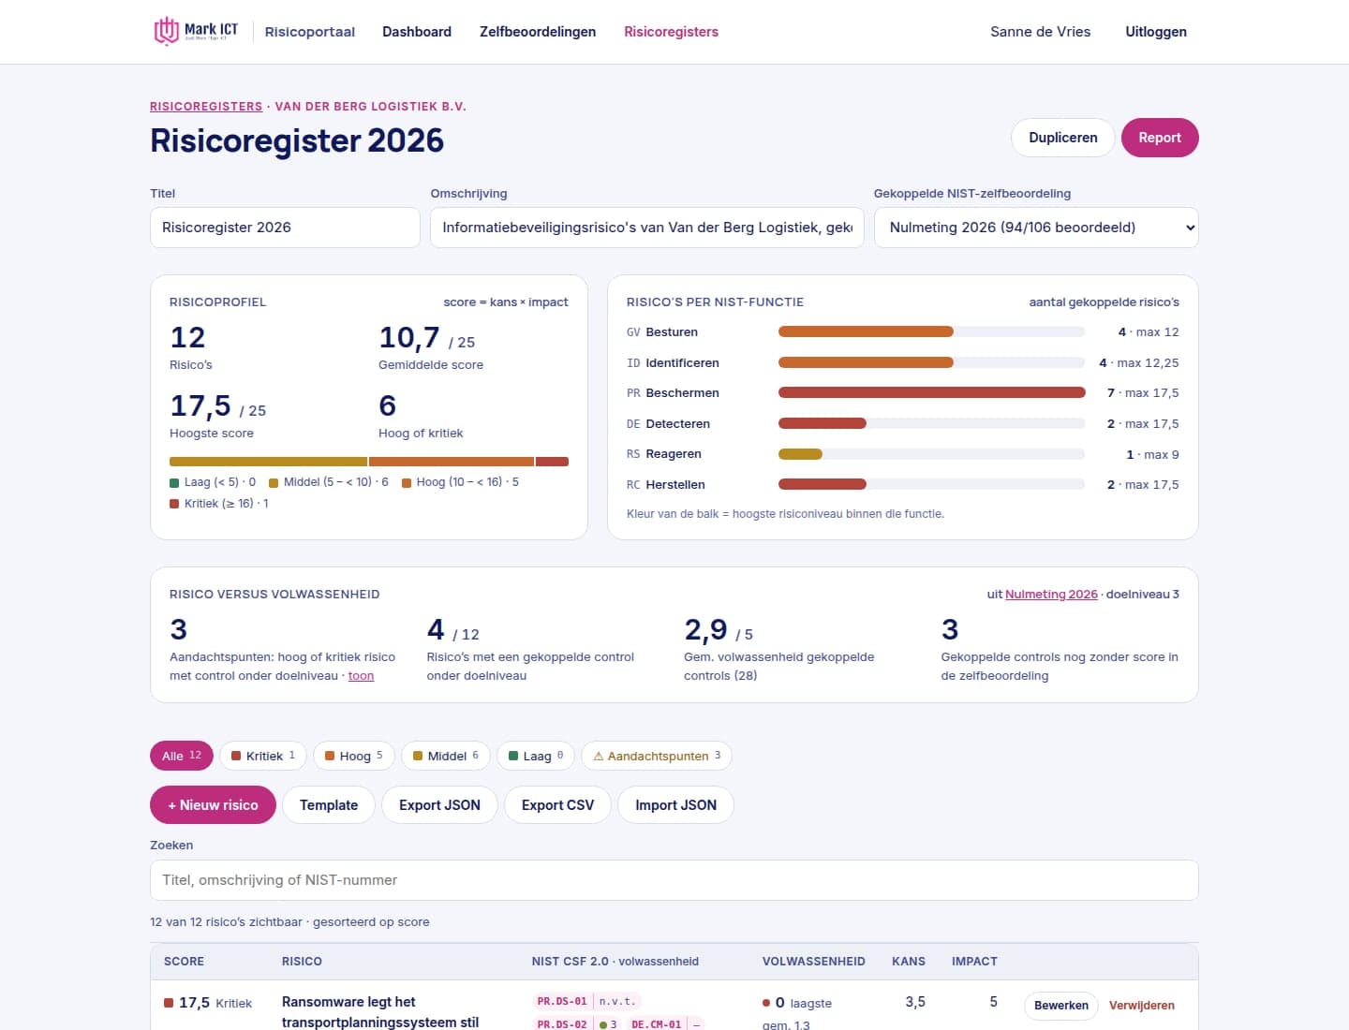Follow the RISICOREGISTERS breadcrumb link
1349x1030 pixels.
coord(206,107)
